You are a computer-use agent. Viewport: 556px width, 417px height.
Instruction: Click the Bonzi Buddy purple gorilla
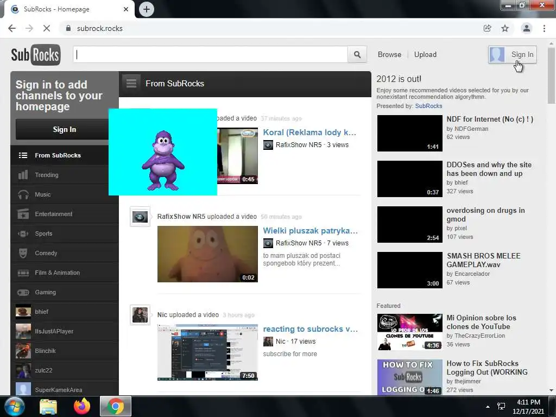[163, 160]
